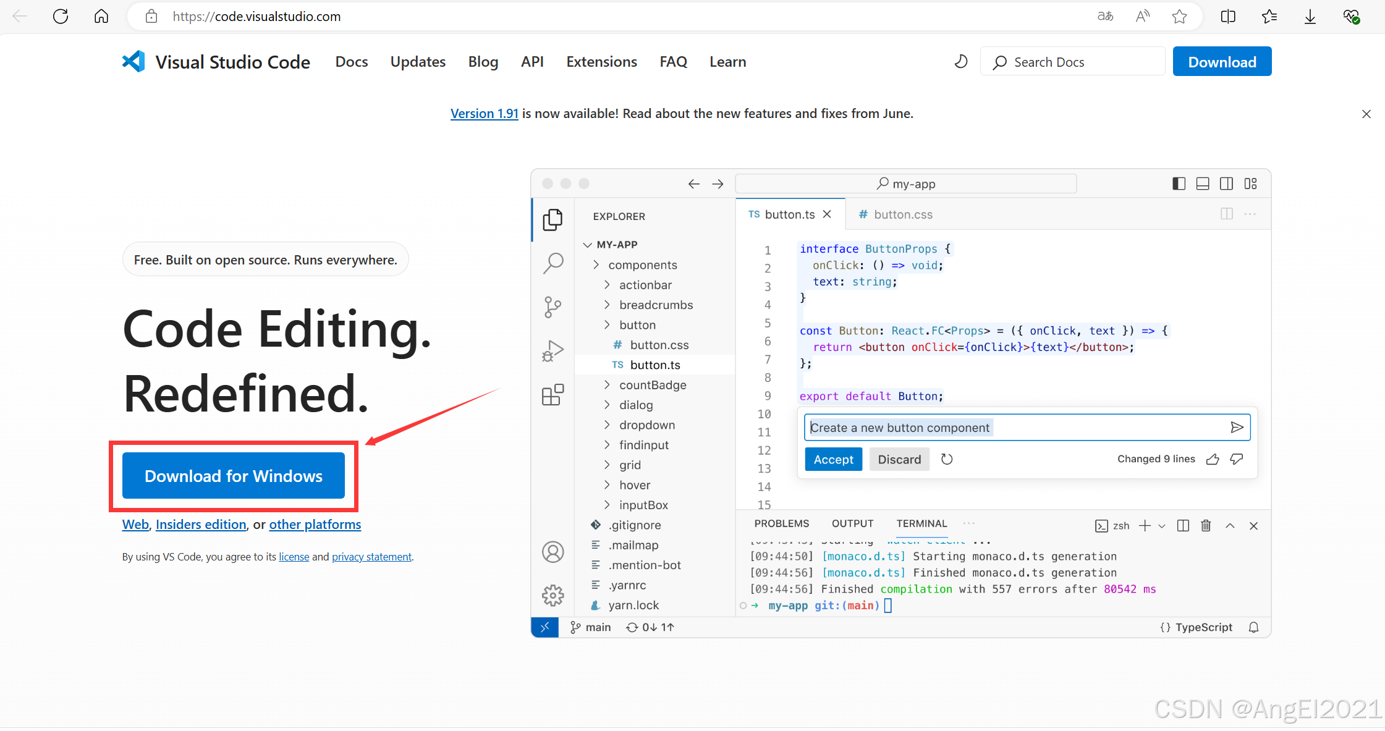1385x731 pixels.
Task: Switch to the OUTPUT panel tab
Action: [852, 524]
